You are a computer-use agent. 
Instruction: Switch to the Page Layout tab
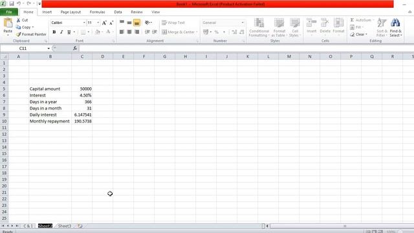pos(71,12)
